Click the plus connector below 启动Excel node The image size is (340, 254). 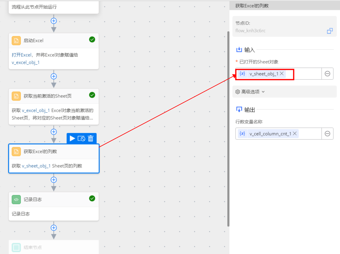click(x=54, y=76)
